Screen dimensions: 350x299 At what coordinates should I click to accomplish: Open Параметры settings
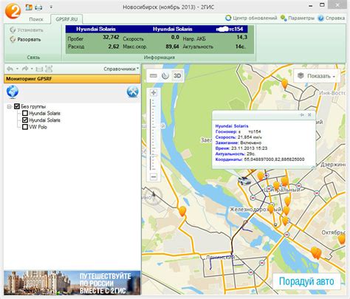298,18
